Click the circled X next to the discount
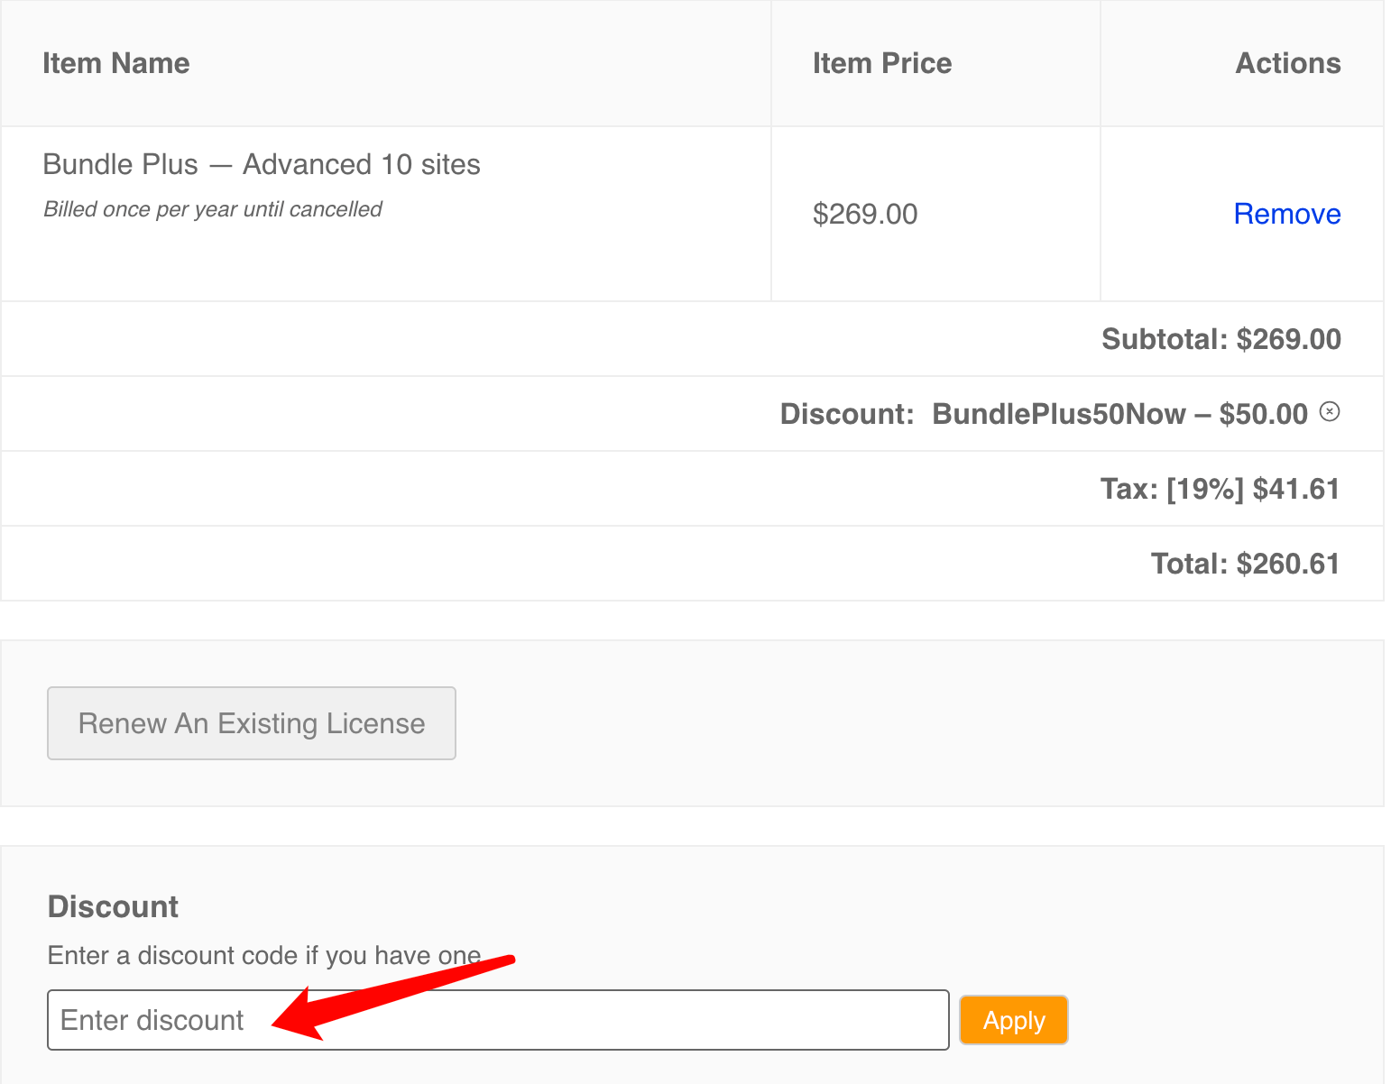The width and height of the screenshot is (1391, 1084). (1331, 412)
